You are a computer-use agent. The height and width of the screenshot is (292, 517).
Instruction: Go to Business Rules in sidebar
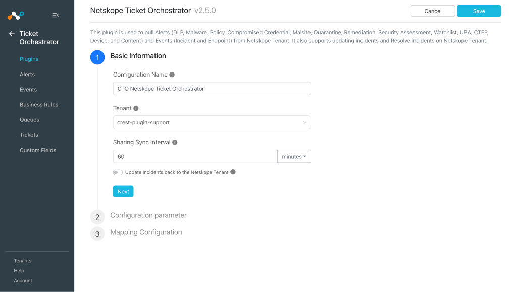(x=39, y=105)
